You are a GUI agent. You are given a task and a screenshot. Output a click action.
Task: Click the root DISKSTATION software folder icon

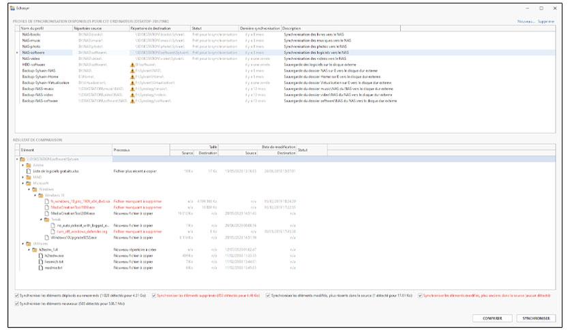[22, 159]
